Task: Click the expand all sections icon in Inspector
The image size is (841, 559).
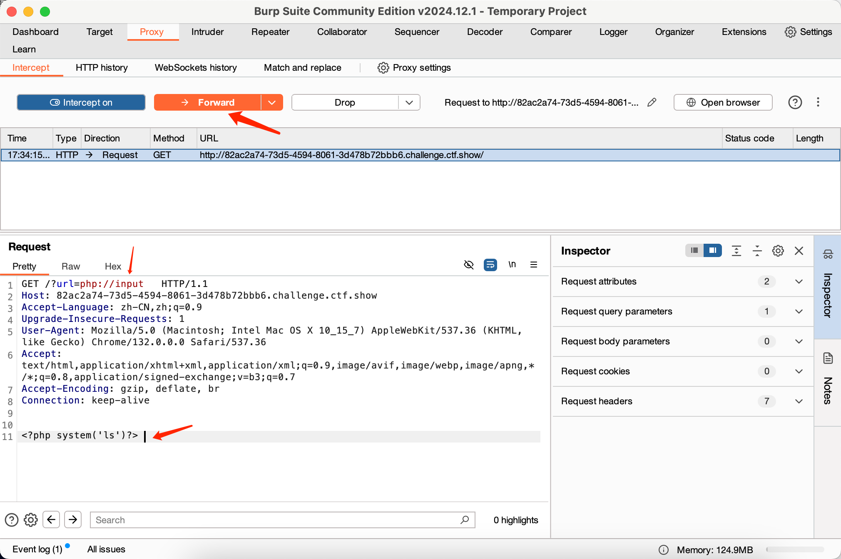Action: pos(736,251)
